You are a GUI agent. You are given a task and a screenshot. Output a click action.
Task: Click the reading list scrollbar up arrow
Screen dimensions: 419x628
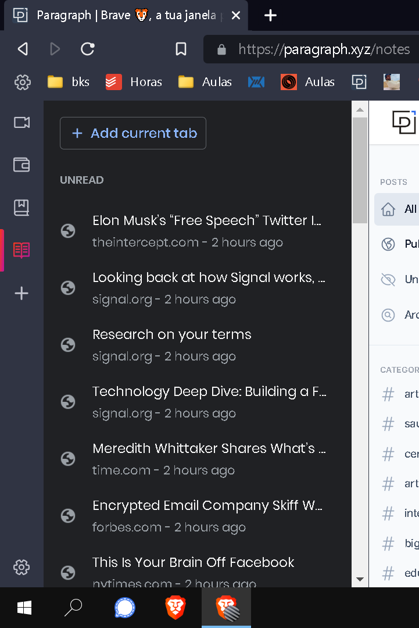(360, 109)
